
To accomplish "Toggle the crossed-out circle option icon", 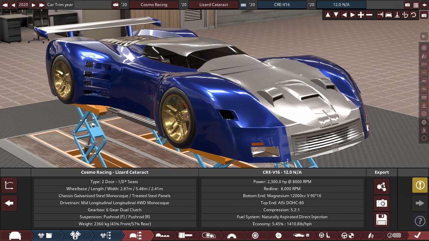I will 424,113.
